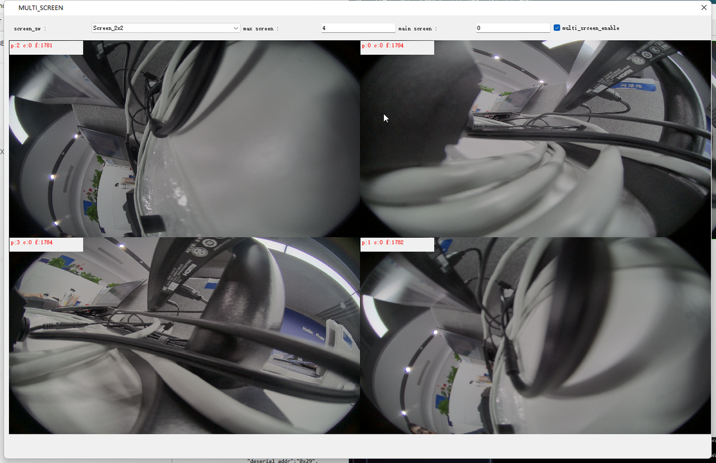716x463 pixels.
Task: Select the p:0 camera view
Action: 536,145
